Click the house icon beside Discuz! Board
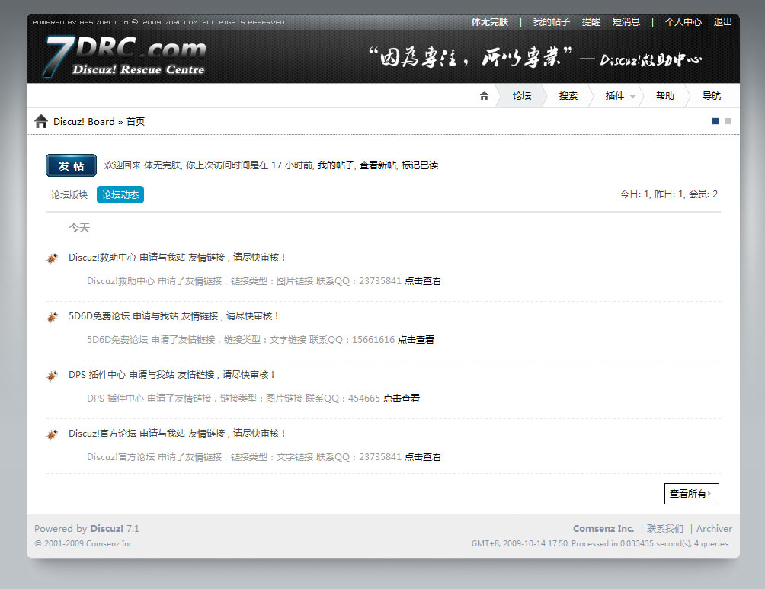765x589 pixels. pos(41,121)
